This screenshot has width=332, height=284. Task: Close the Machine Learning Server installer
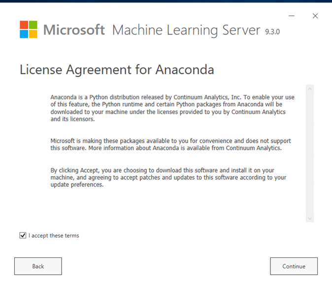315,16
